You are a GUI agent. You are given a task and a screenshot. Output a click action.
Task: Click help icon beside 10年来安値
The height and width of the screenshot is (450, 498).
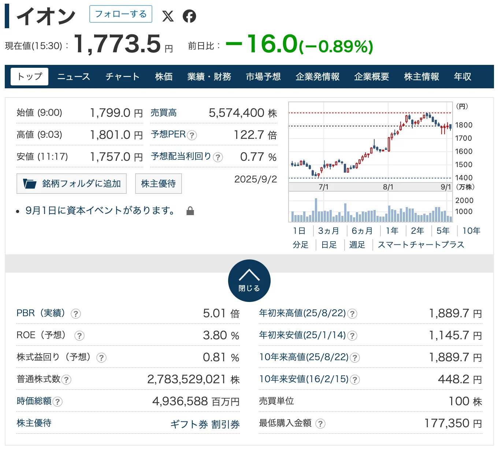pyautogui.click(x=355, y=380)
